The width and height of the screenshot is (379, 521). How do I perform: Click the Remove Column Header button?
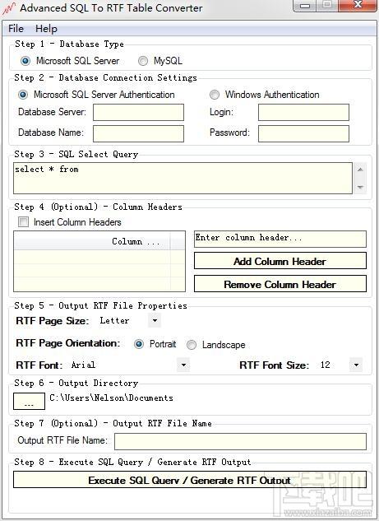280,284
